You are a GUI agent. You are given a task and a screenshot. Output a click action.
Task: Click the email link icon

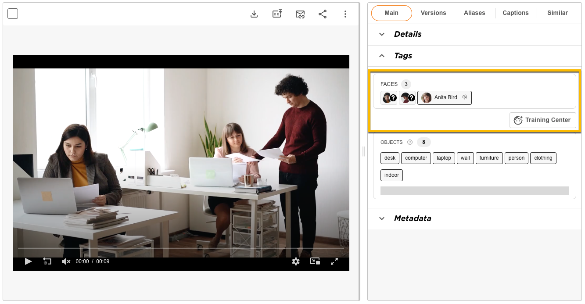click(x=300, y=14)
